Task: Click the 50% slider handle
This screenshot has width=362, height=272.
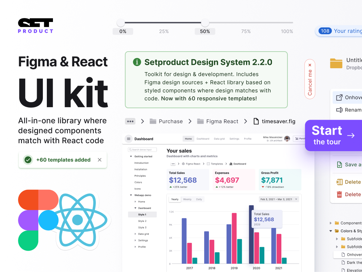Action: click(x=205, y=23)
